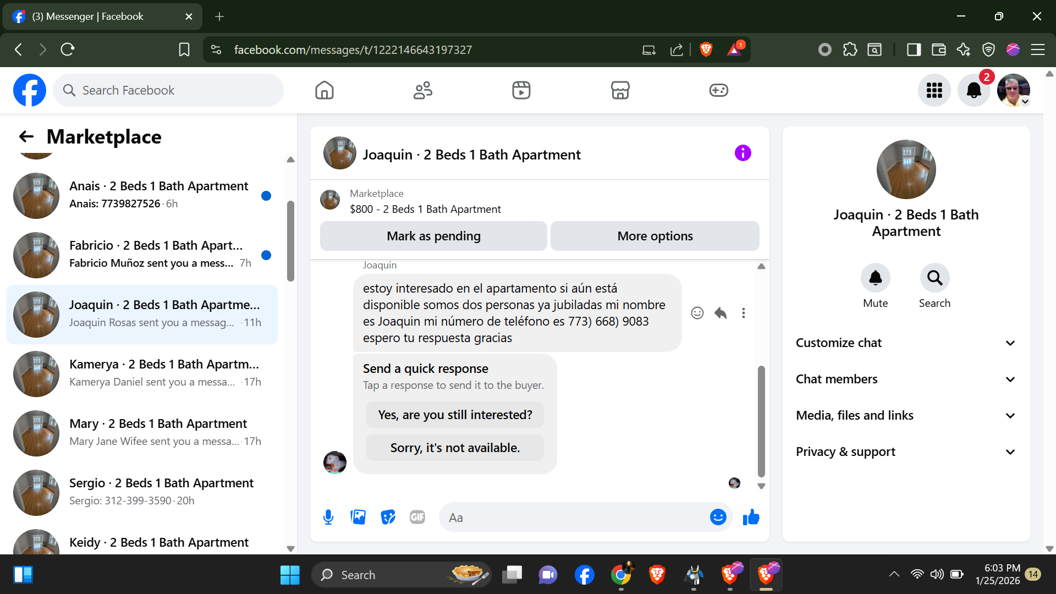React to Joaquin's message with emoji

(x=697, y=313)
